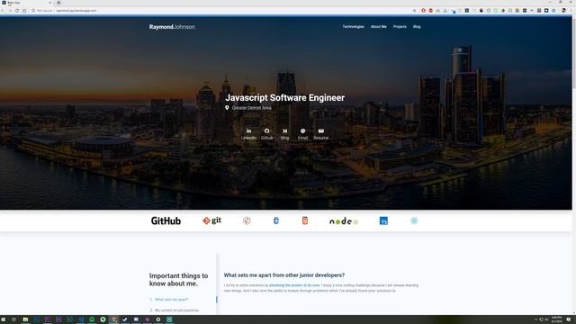Open a new browser tab
The width and height of the screenshot is (576, 324).
click(58, 3)
